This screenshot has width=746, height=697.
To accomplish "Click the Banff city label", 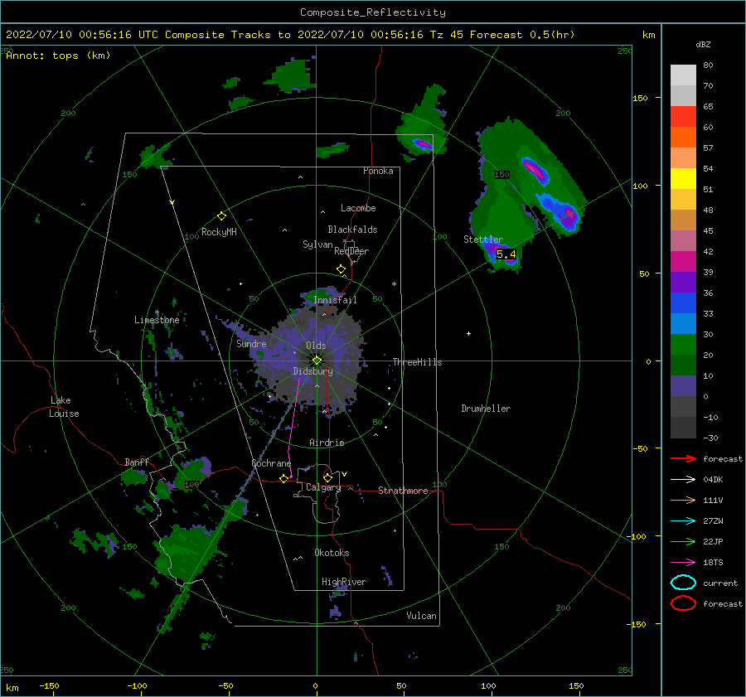I will [x=137, y=462].
